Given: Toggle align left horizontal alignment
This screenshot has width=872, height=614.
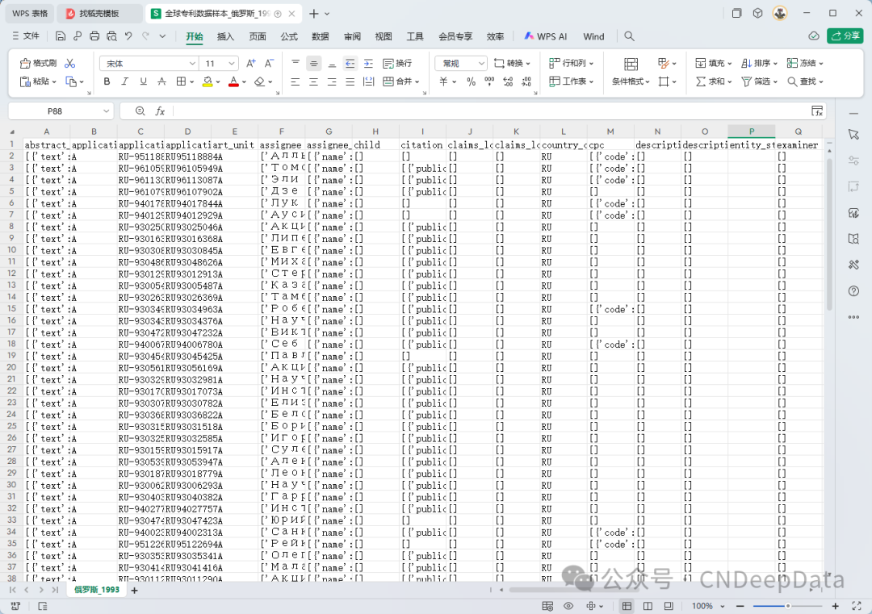Looking at the screenshot, I should (296, 81).
